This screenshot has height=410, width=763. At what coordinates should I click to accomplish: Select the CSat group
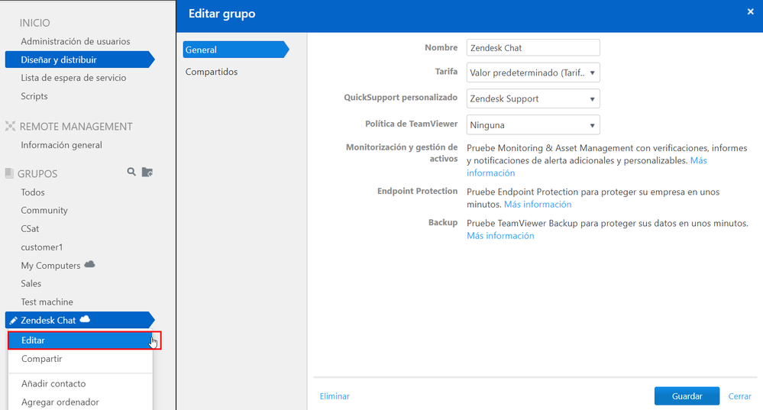coord(30,228)
